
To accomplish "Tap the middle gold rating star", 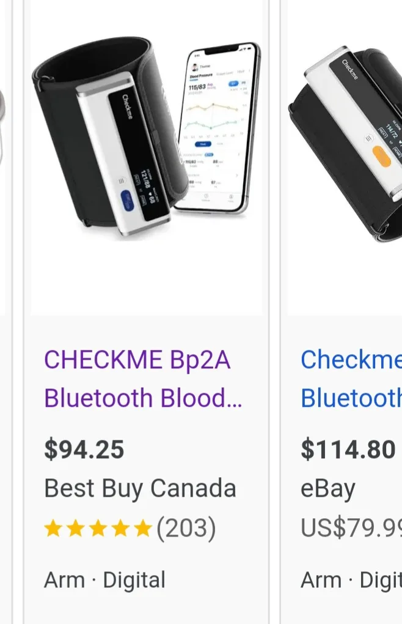I will [98, 529].
